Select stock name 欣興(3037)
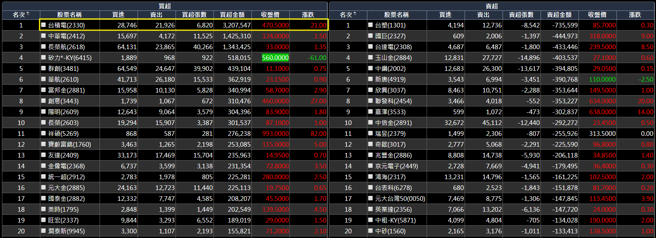The width and height of the screenshot is (656, 238). coord(390,90)
